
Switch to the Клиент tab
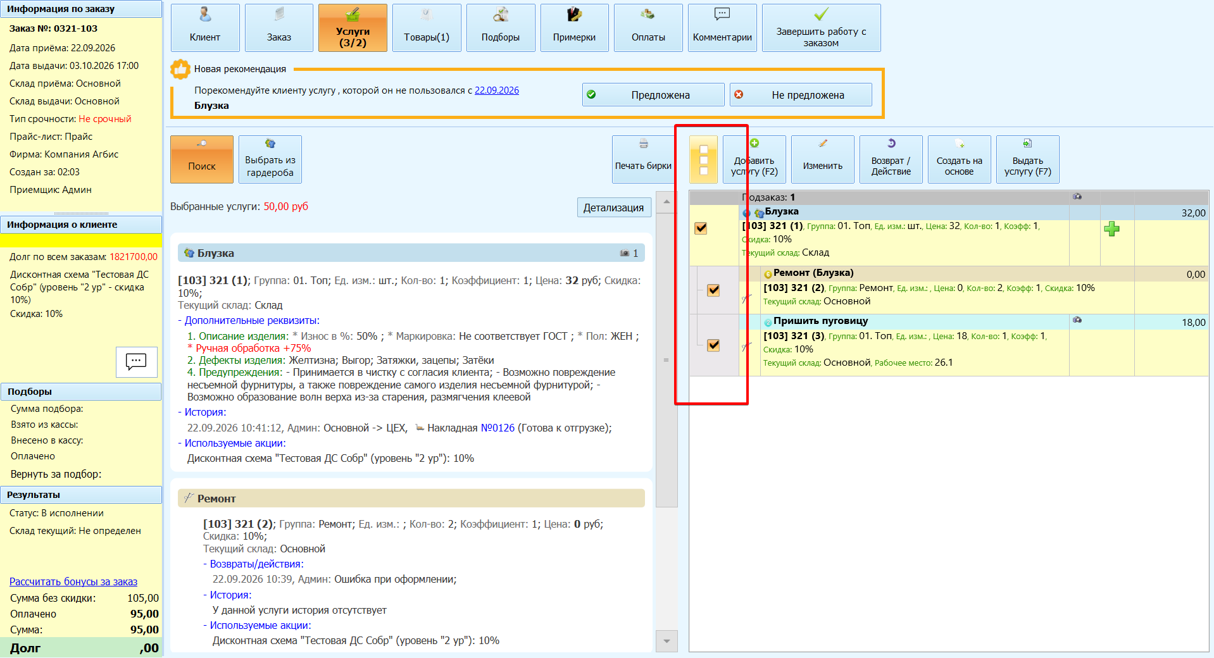coord(205,28)
